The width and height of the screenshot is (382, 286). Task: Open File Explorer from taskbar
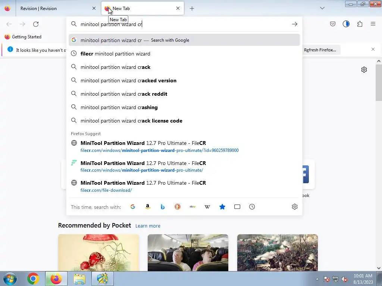pos(79,279)
